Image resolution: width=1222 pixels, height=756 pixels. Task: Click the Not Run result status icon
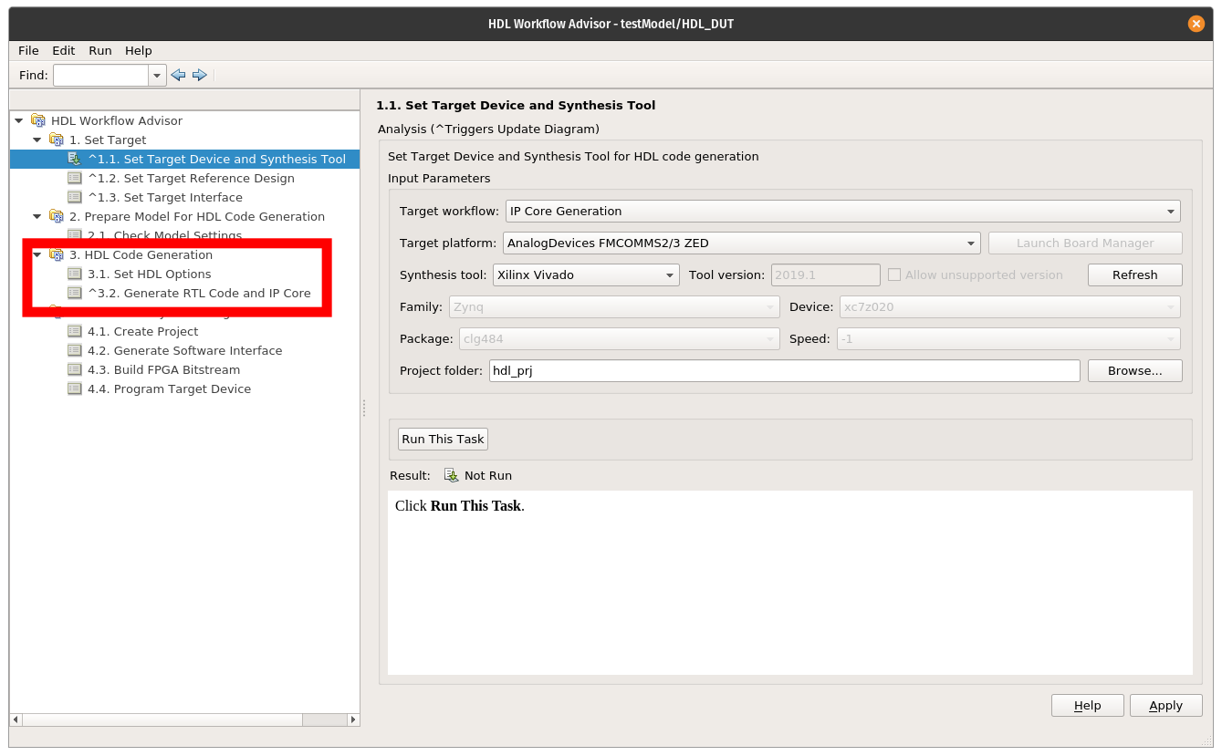tap(451, 475)
